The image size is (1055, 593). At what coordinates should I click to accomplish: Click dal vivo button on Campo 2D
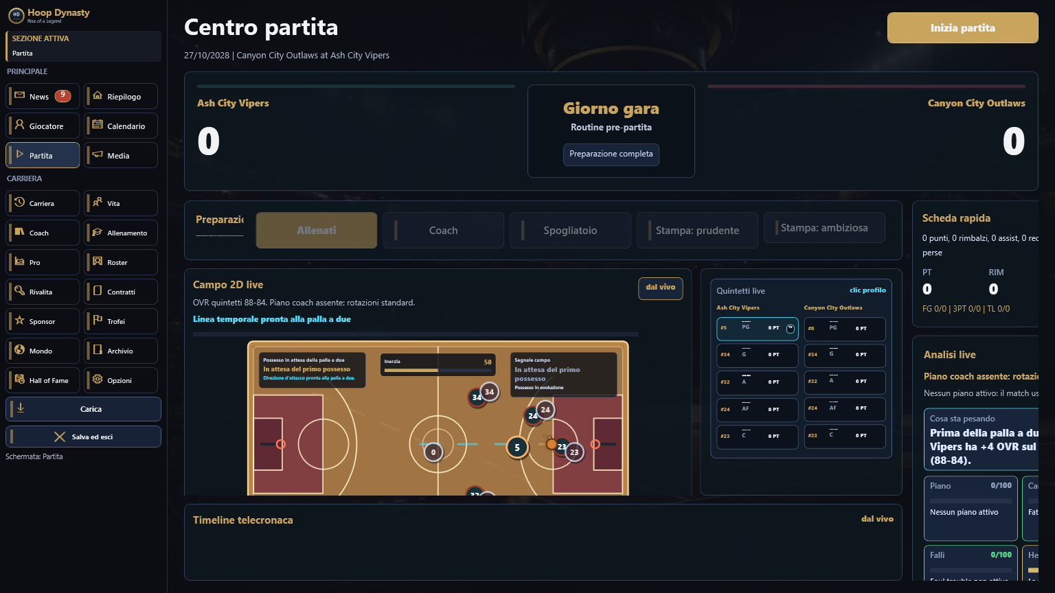click(x=661, y=288)
